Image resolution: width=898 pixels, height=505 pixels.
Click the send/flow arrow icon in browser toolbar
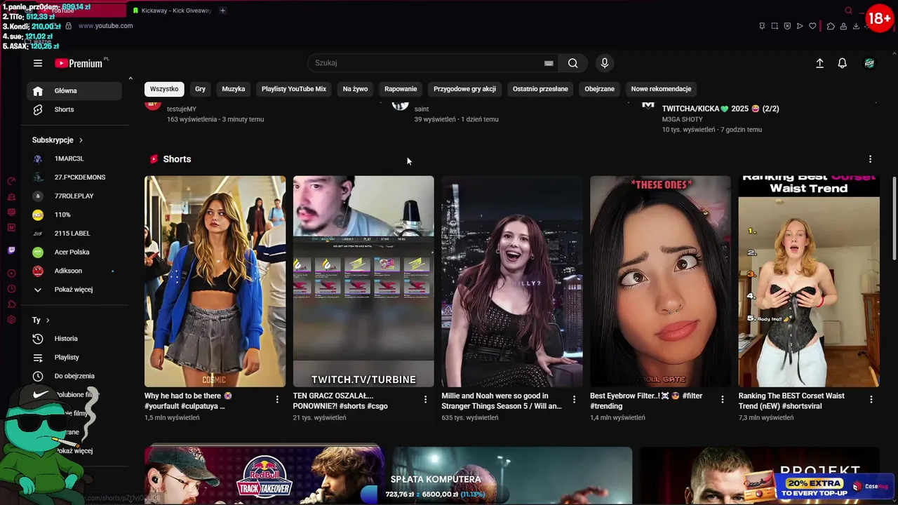[800, 26]
